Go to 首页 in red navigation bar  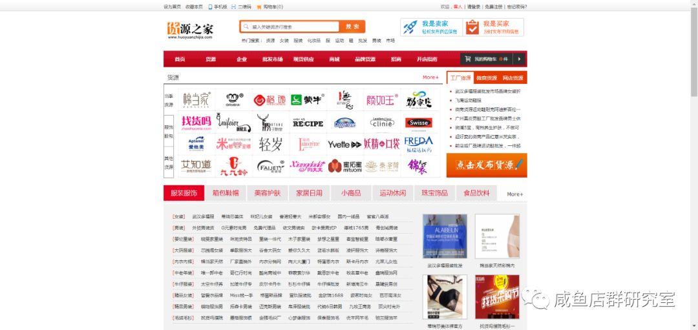tap(180, 59)
